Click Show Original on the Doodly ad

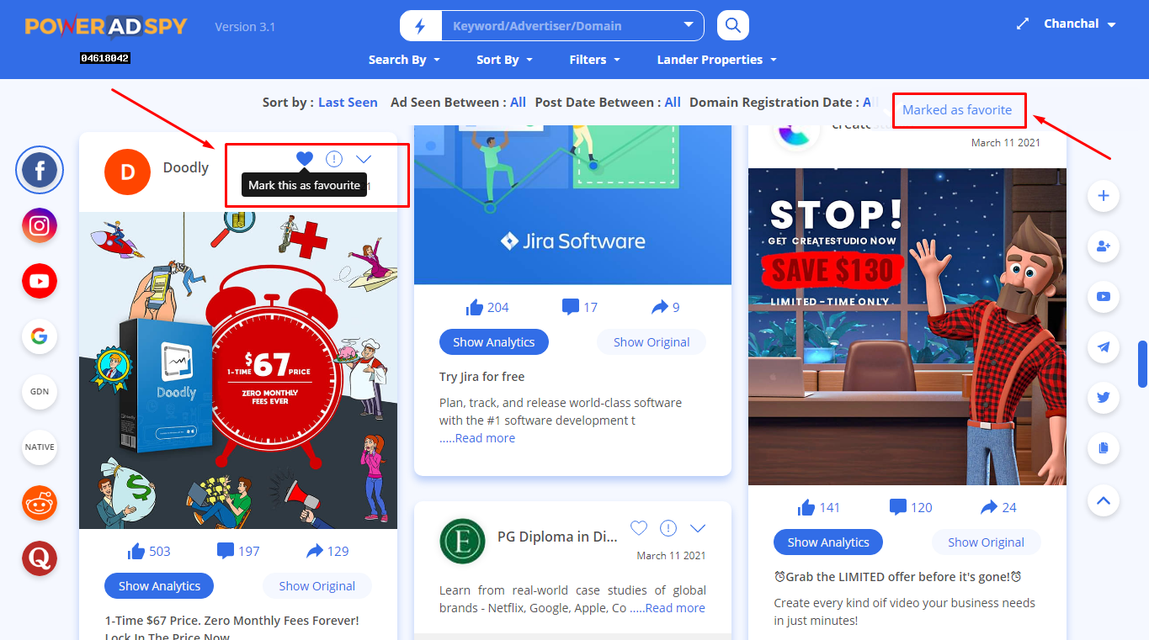[317, 586]
